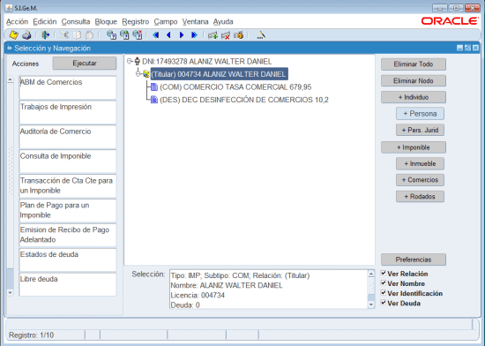The image size is (485, 346).
Task: Click the Copy icon in toolbar
Action: (77, 35)
